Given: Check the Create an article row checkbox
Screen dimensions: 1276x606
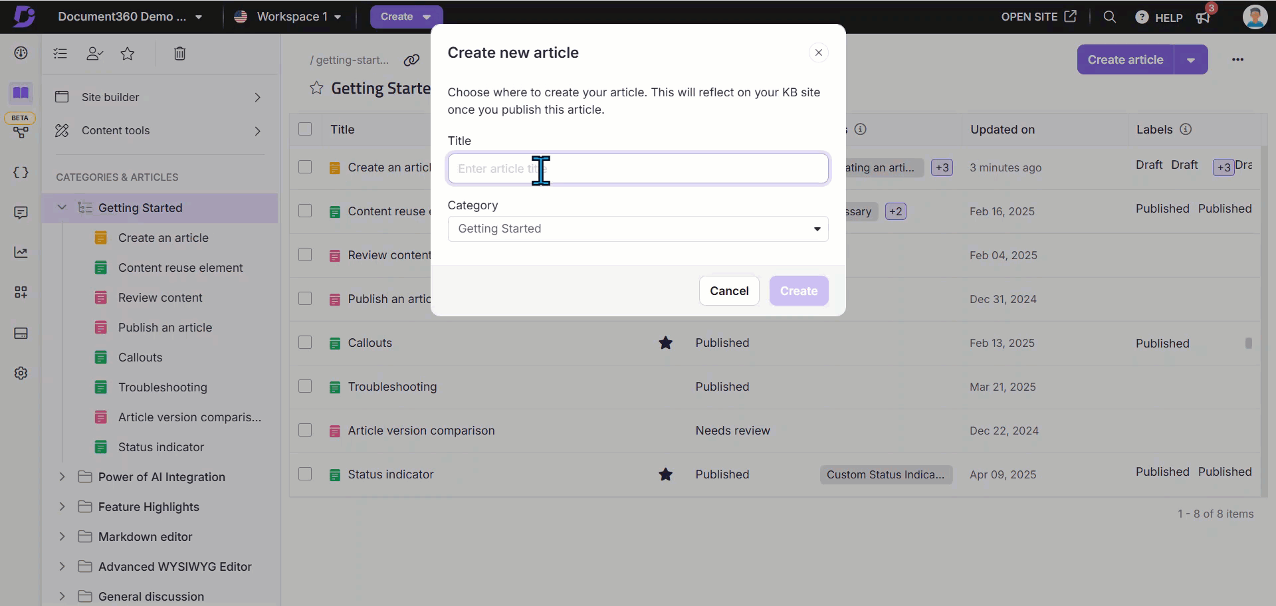Looking at the screenshot, I should coord(305,167).
